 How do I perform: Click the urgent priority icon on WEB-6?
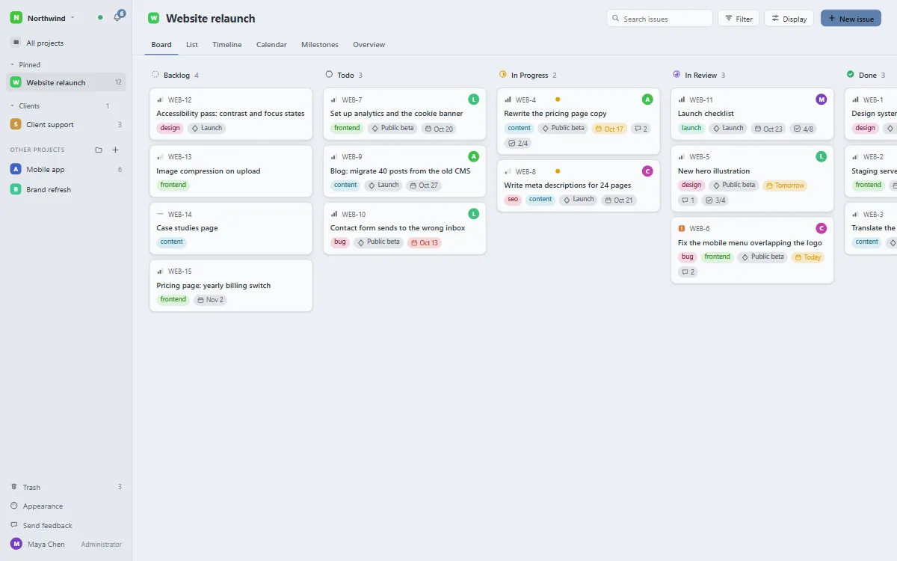click(682, 228)
